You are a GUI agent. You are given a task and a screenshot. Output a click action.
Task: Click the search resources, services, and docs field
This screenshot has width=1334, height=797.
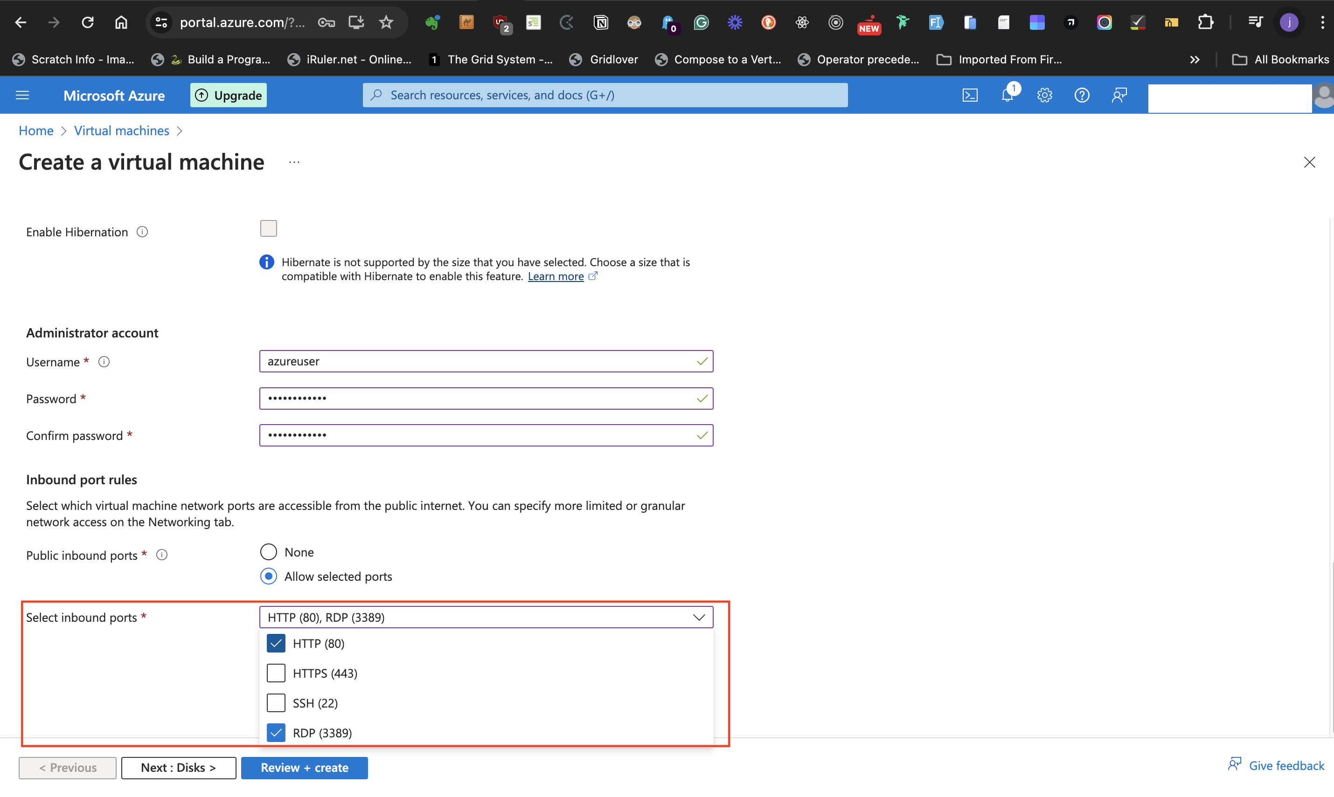(x=604, y=95)
